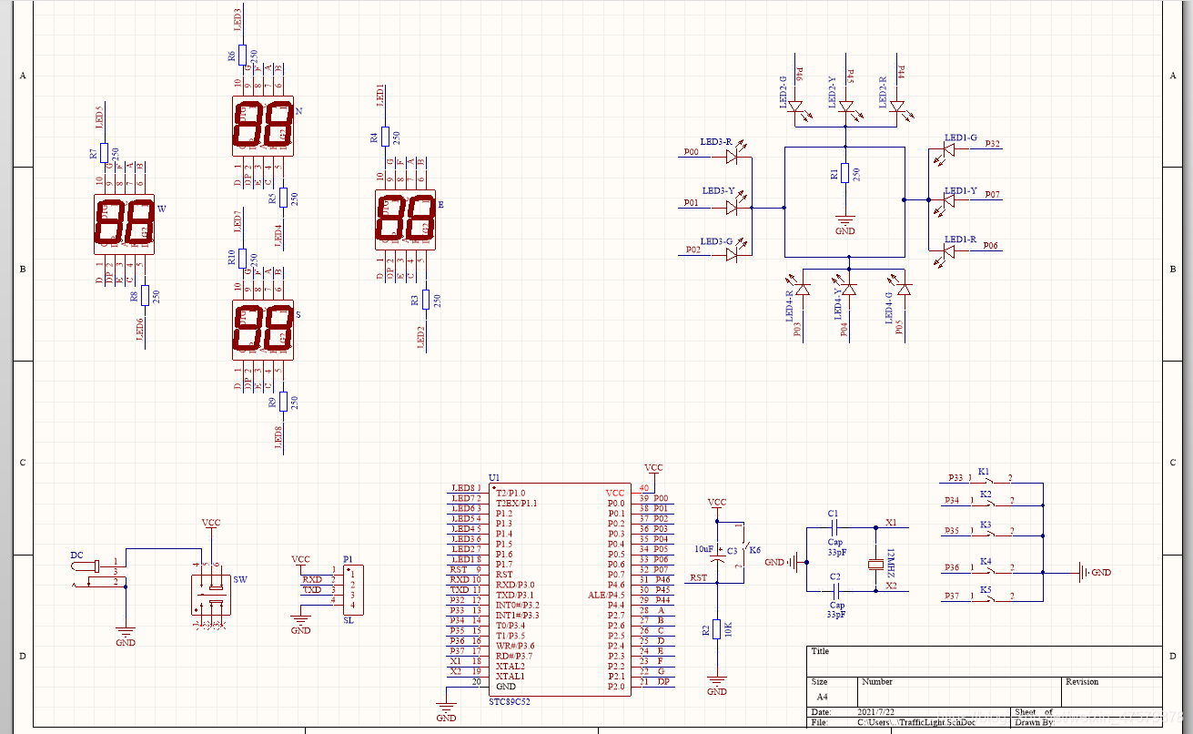Click the A4 size value in the title block

tap(822, 696)
